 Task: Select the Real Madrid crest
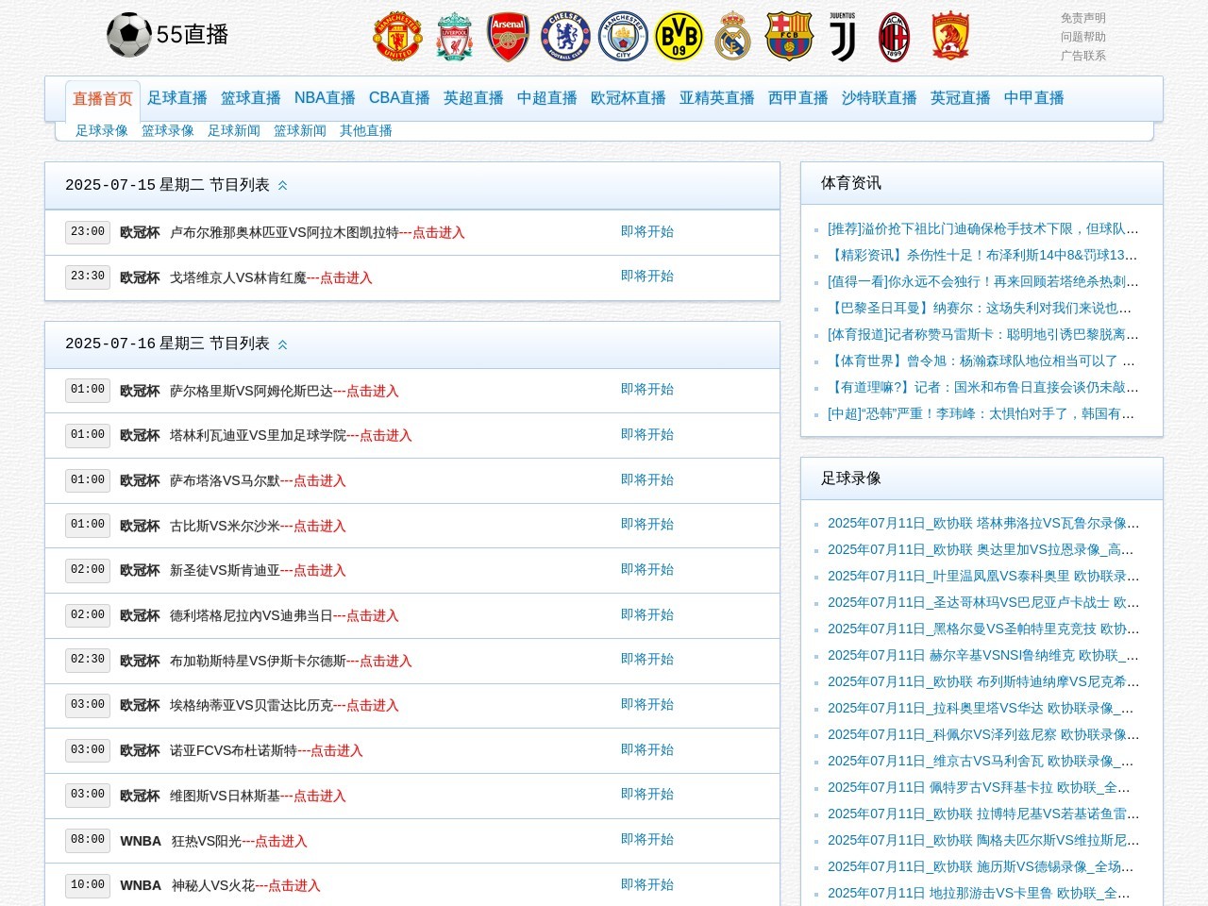coord(732,37)
